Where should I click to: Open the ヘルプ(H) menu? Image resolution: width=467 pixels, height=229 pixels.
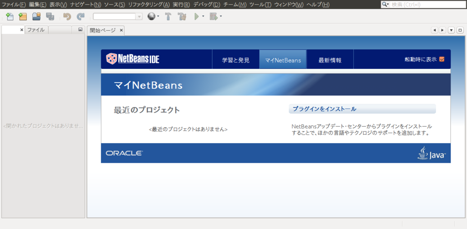[318, 5]
